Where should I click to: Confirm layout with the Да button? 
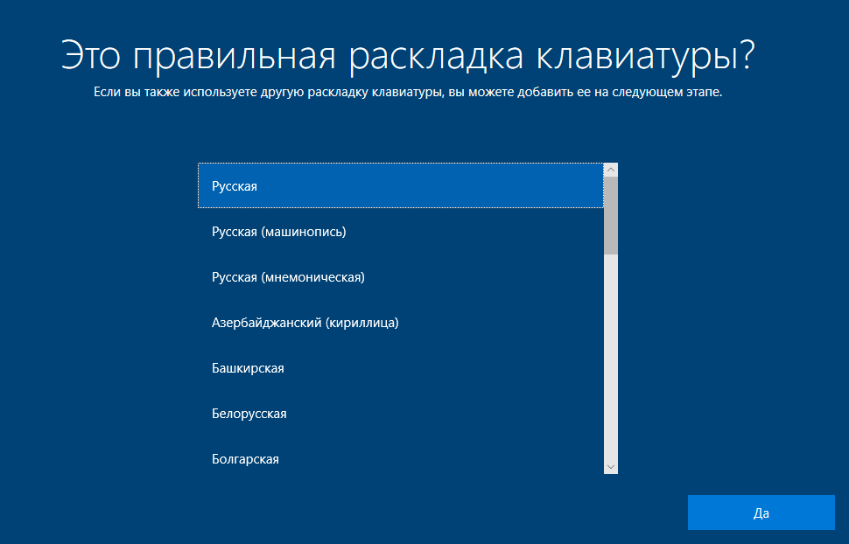761,513
